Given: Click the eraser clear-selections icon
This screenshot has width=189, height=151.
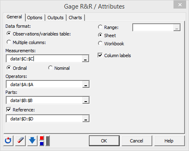Looking at the screenshot, I should point(20,141).
